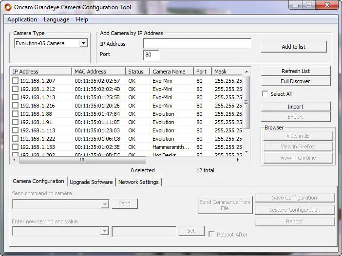Click the Full Discover button
This screenshot has height=256, width=342.
click(x=296, y=81)
